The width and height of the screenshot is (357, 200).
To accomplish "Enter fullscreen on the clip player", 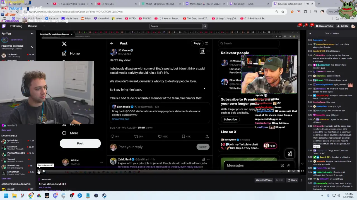I will pyautogui.click(x=303, y=171).
